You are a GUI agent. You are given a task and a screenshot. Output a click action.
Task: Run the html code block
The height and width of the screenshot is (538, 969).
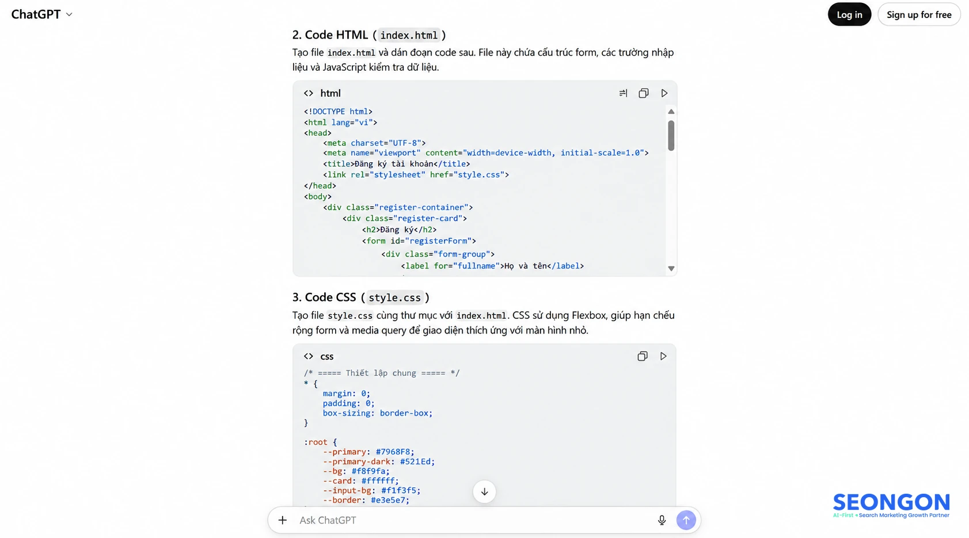664,93
